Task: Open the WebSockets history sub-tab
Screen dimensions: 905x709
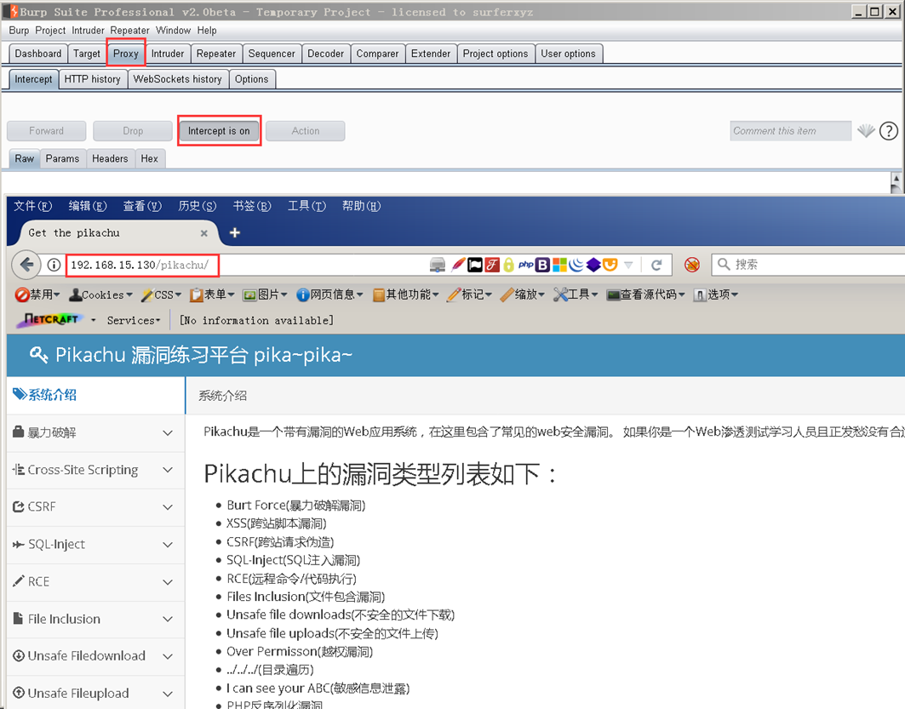Action: (177, 79)
